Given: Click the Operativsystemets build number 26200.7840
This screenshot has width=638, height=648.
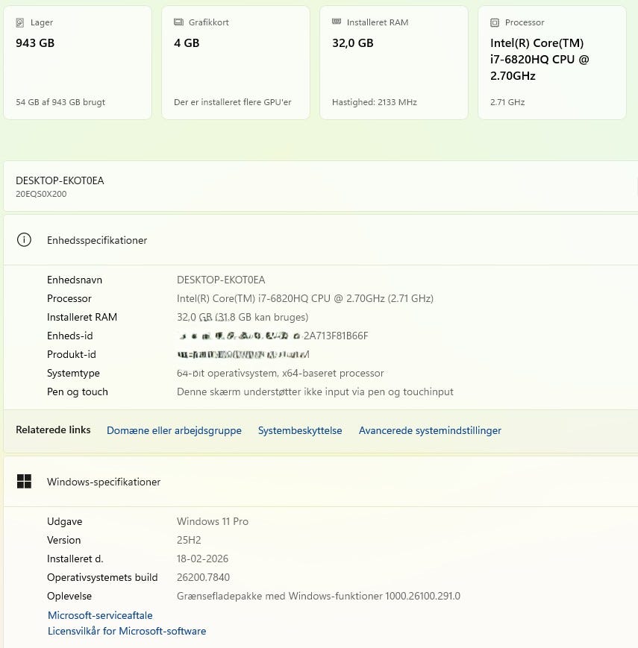Looking at the screenshot, I should point(203,577).
